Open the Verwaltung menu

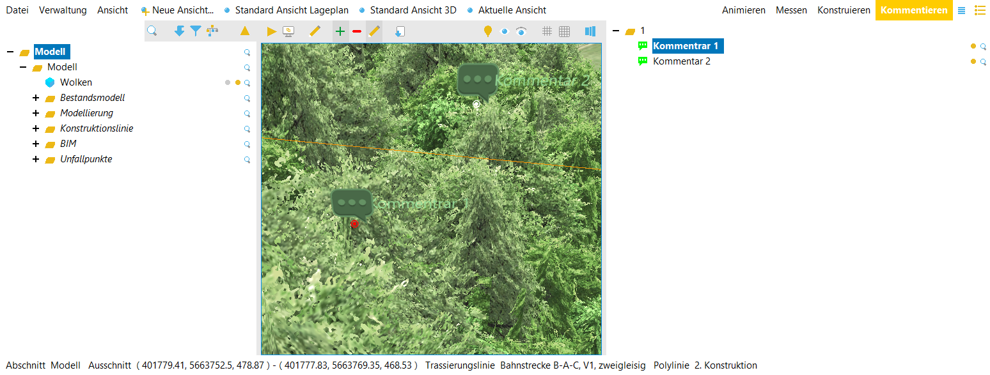[63, 10]
